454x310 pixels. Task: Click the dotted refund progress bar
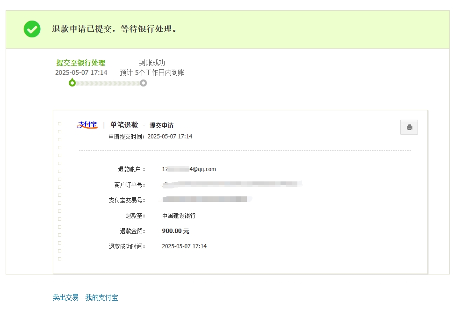coord(108,83)
